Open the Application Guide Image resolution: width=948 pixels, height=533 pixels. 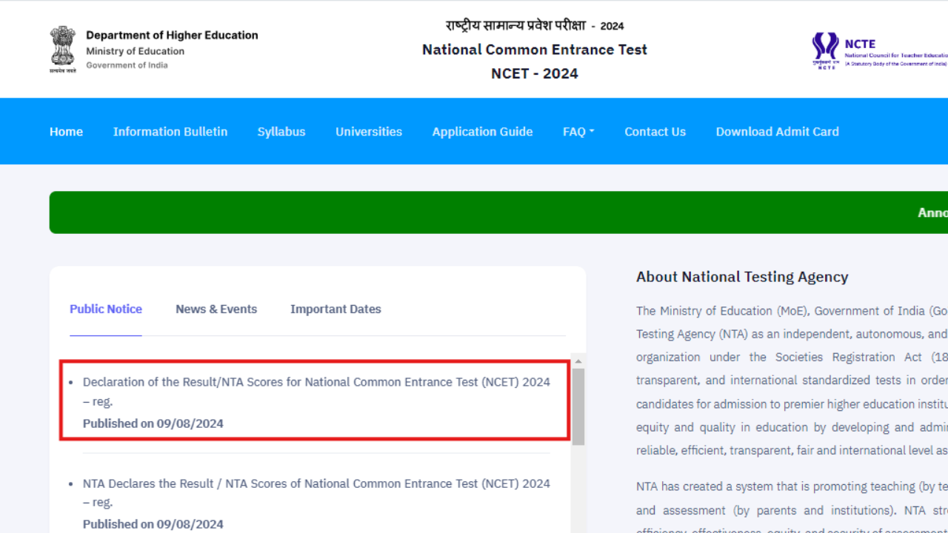click(x=482, y=131)
